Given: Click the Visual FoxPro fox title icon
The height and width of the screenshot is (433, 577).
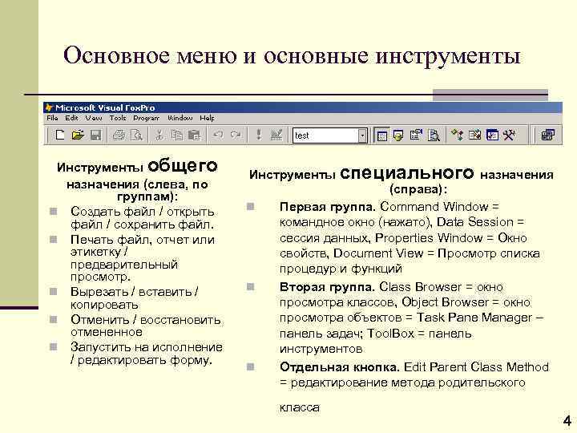Looking at the screenshot, I should [49, 107].
